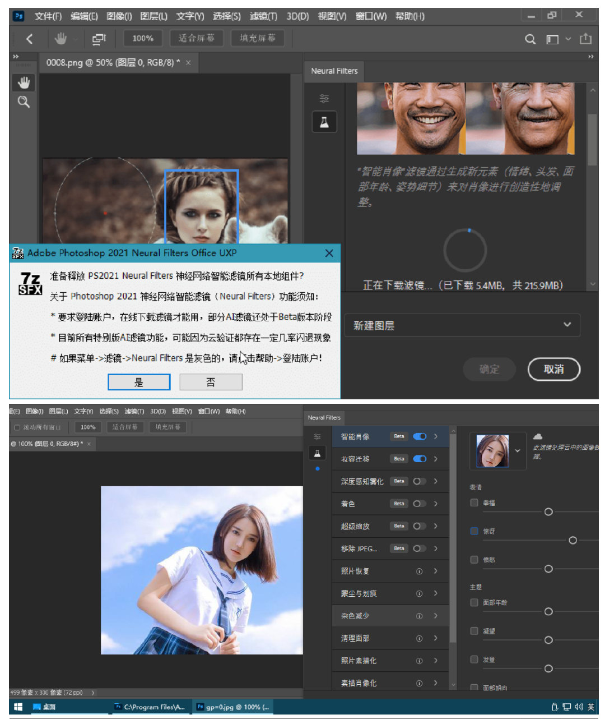Click the sliders icon in lower Neural Filters panel
The width and height of the screenshot is (605, 719).
(x=317, y=436)
